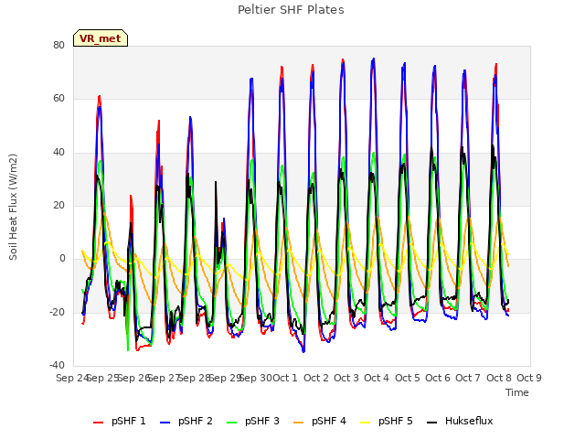Click the yellow pSHF 5 legend swatch
585x439 pixels.
coord(366,423)
